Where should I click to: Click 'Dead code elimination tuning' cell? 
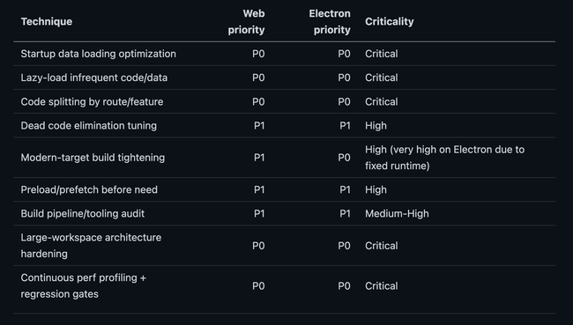pyautogui.click(x=89, y=126)
